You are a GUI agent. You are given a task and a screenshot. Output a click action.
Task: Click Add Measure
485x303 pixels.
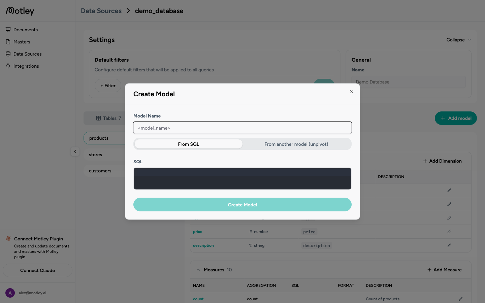coord(445,270)
